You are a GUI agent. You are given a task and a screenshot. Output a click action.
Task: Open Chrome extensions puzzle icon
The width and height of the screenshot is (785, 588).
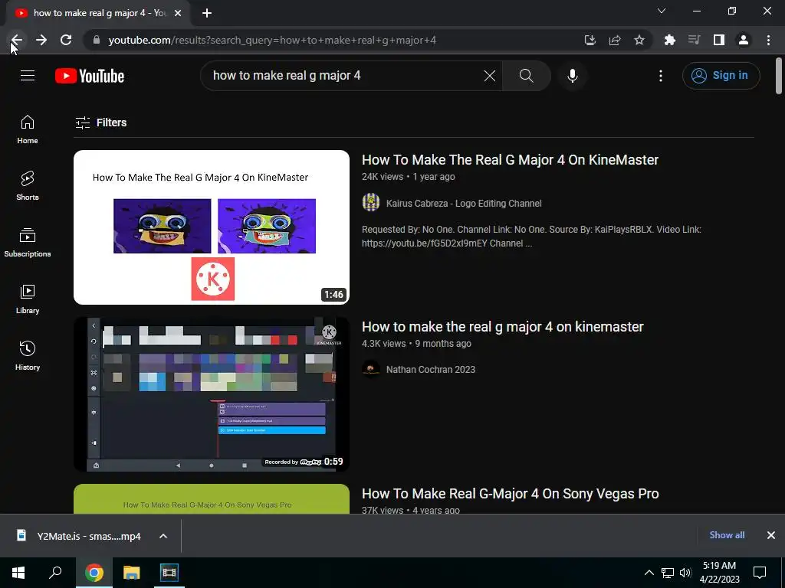click(x=669, y=40)
